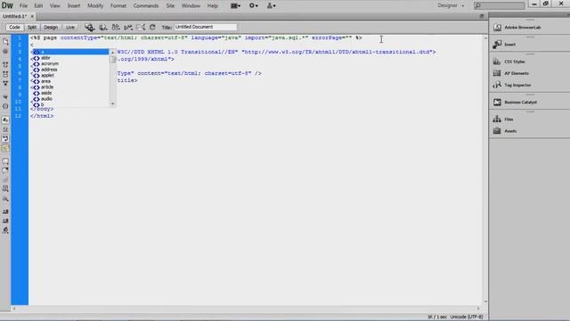Open the Extend Dreamweaver gear dropdown
Screen dimensions: 570x321
253,6
